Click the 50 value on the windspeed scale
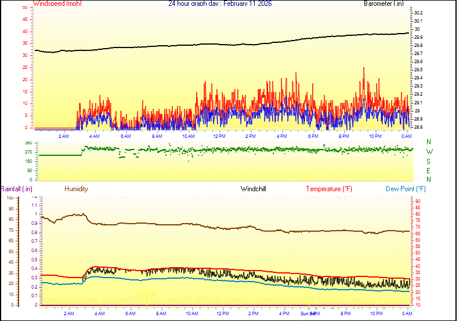This screenshot has width=463, height=321. pos(24,8)
